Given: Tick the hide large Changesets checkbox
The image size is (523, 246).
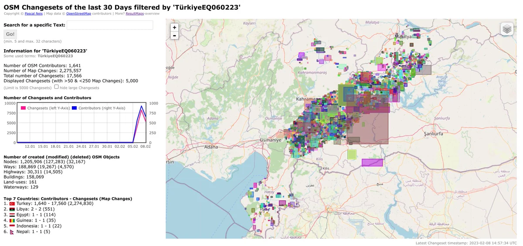Looking at the screenshot, I should pos(56,87).
